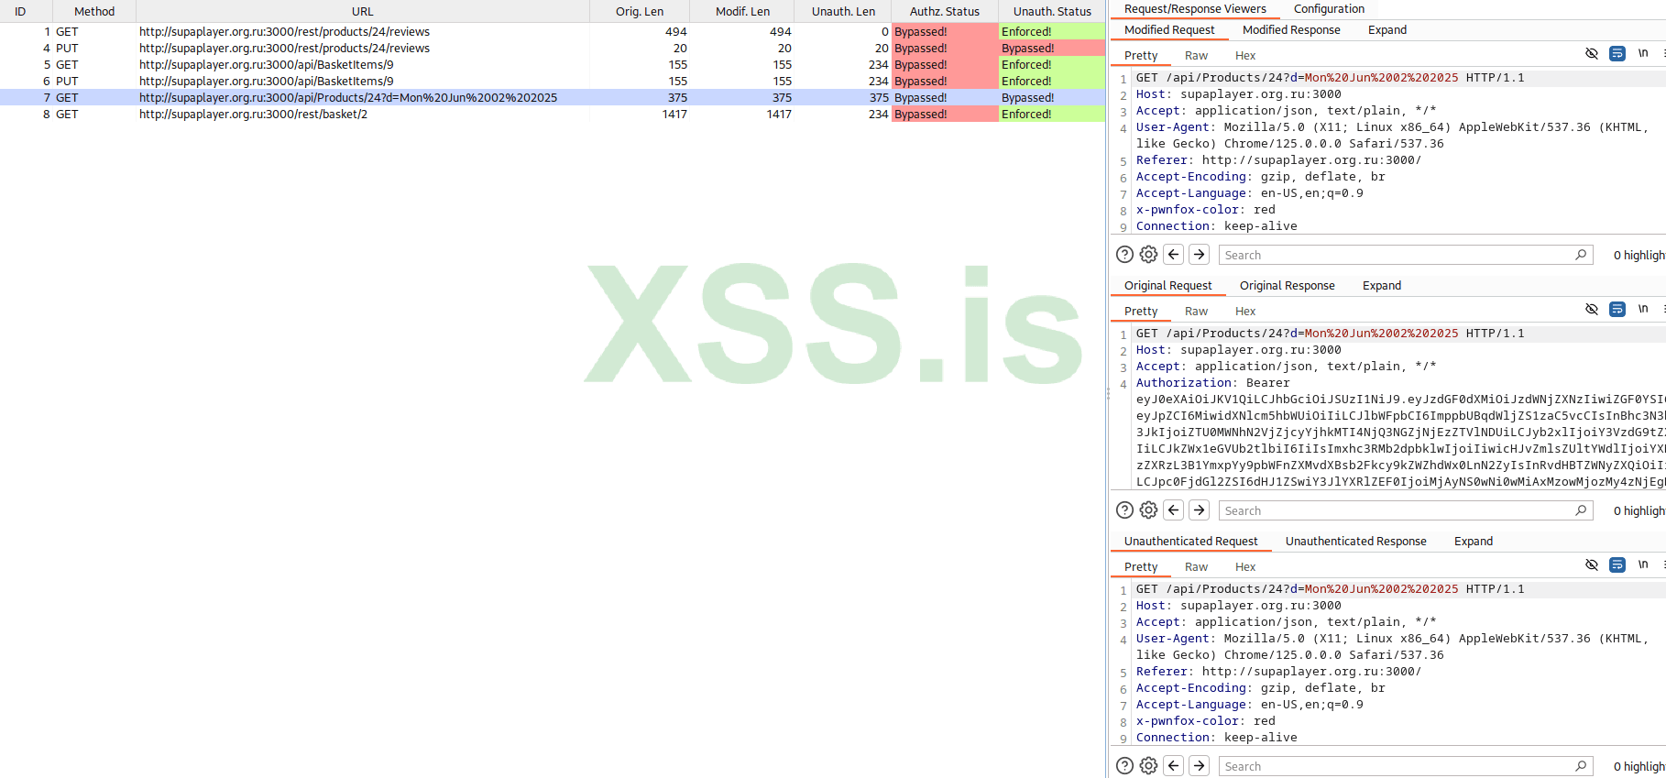Click Expand next to Unauthenticated Response
Screen dimensions: 1666x778
click(x=1474, y=542)
